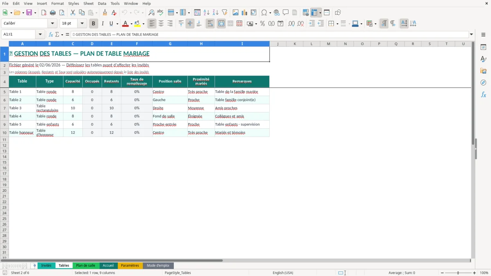Format as percent
This screenshot has width=491, height=276.
point(262,24)
